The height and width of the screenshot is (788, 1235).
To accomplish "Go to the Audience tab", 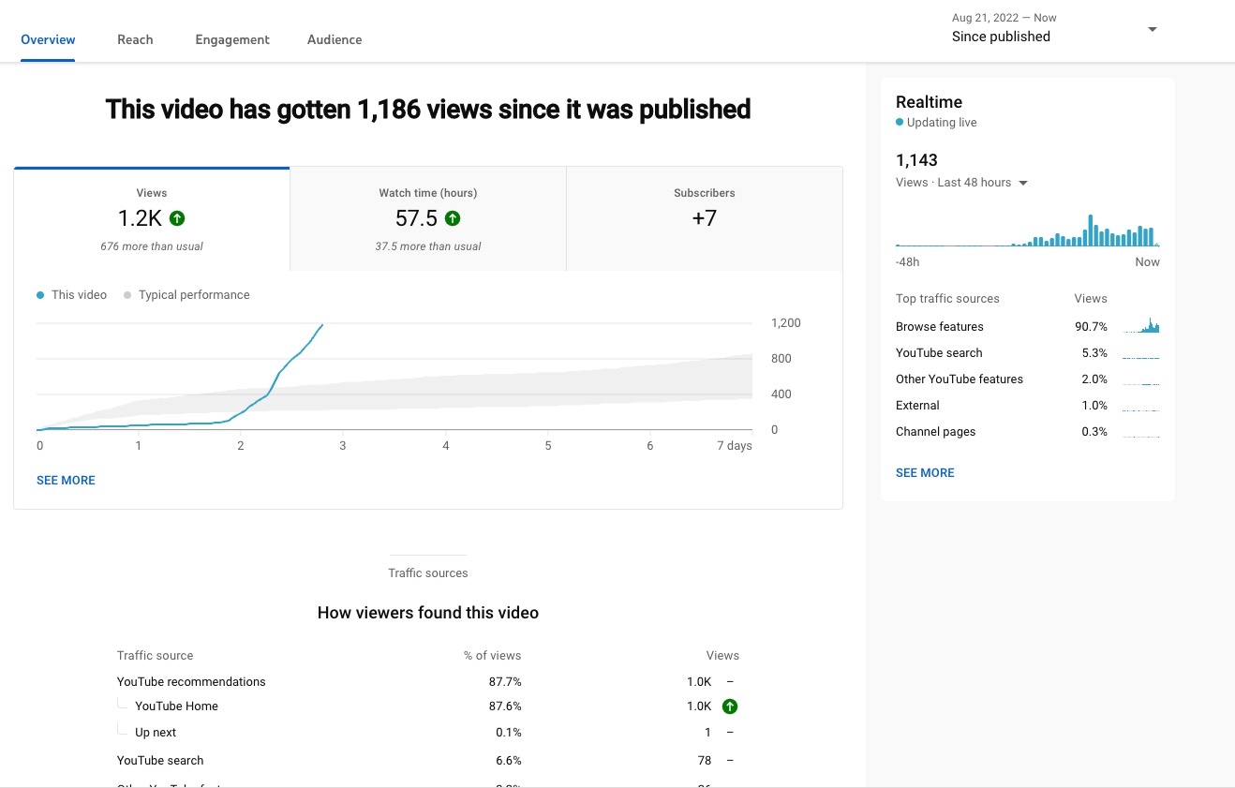I will click(335, 39).
